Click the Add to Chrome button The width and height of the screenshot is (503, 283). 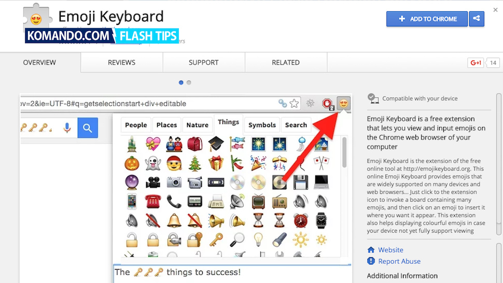click(x=427, y=19)
